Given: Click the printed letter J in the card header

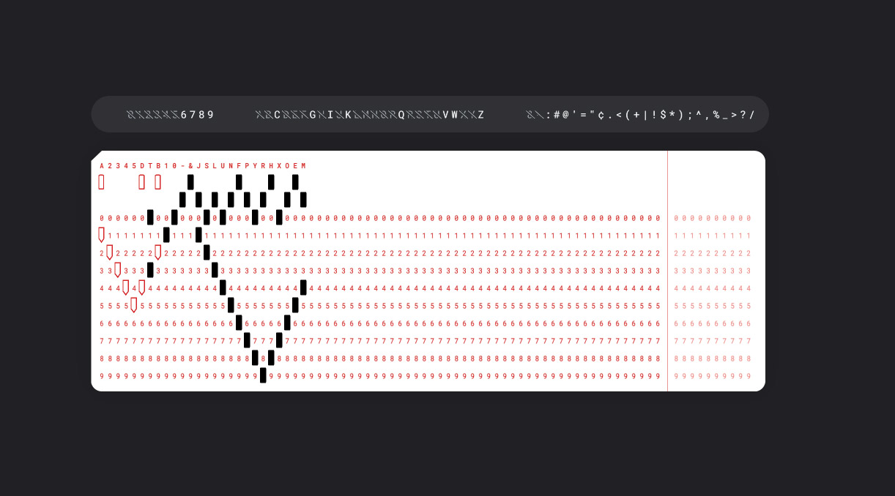Looking at the screenshot, I should (x=198, y=166).
